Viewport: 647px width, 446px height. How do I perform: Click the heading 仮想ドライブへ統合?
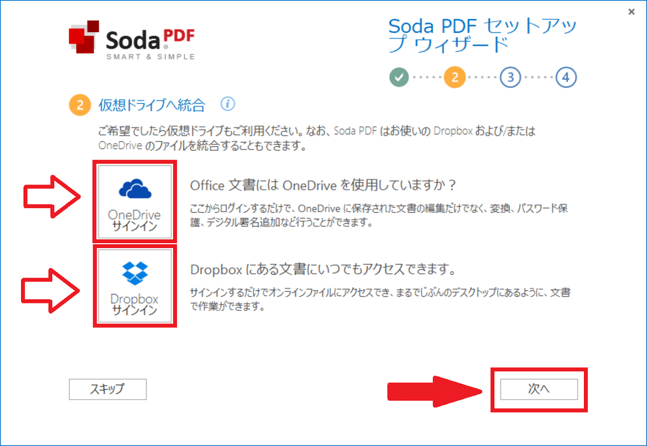[x=152, y=105]
